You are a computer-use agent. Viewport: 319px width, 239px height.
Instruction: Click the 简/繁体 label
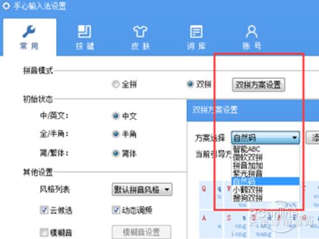(x=54, y=153)
